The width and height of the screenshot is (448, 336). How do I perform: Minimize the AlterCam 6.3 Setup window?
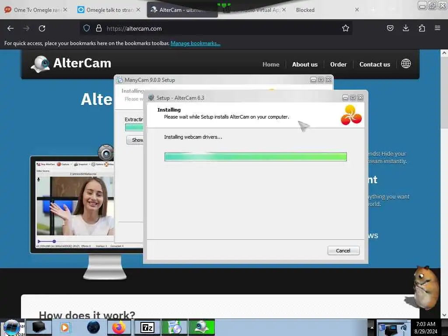click(345, 98)
